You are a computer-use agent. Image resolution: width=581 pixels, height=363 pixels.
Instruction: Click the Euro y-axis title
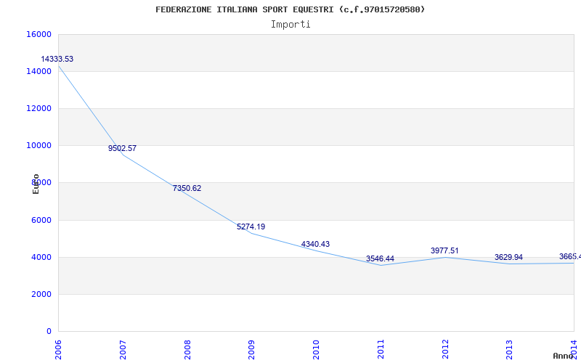pyautogui.click(x=36, y=184)
